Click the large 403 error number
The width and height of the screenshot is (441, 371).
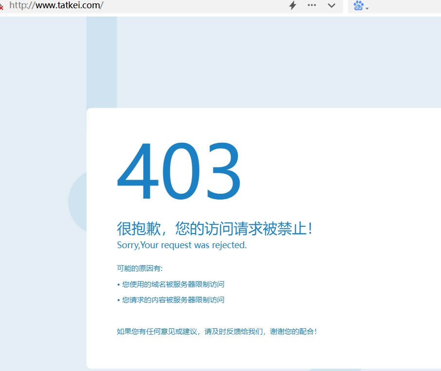click(179, 171)
